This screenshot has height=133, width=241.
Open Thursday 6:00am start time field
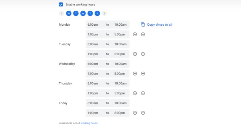tap(93, 83)
